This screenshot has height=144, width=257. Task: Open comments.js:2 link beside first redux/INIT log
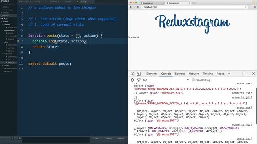[x=242, y=93]
